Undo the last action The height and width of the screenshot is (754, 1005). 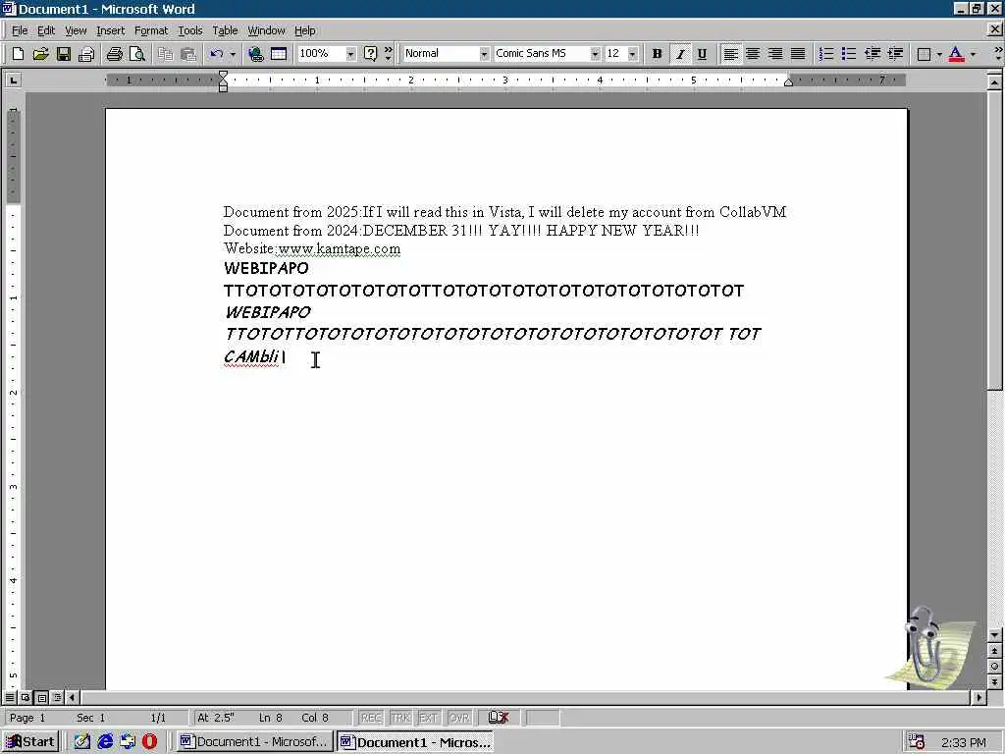point(217,54)
